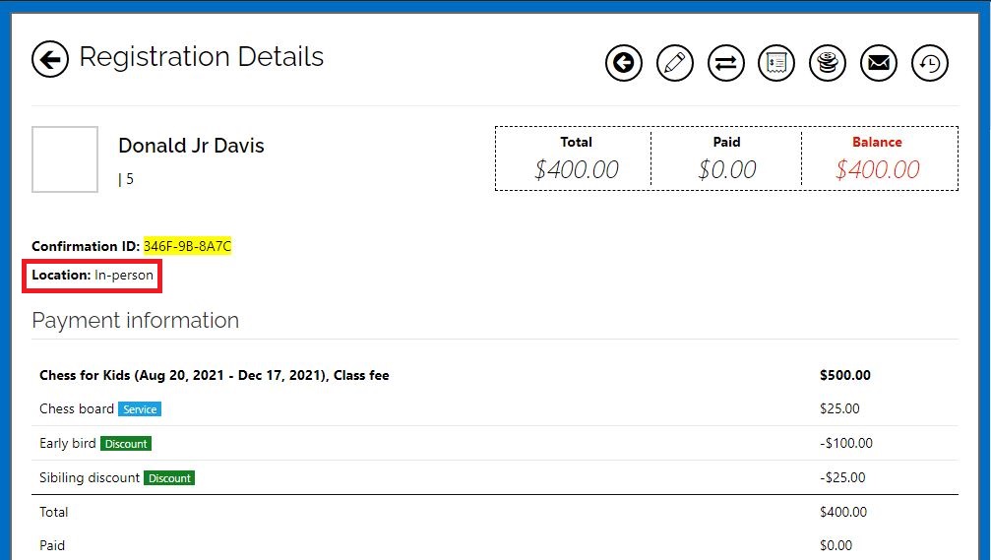This screenshot has height=560, width=991.
Task: Click the red Balance $400.00 amount
Action: click(x=877, y=170)
